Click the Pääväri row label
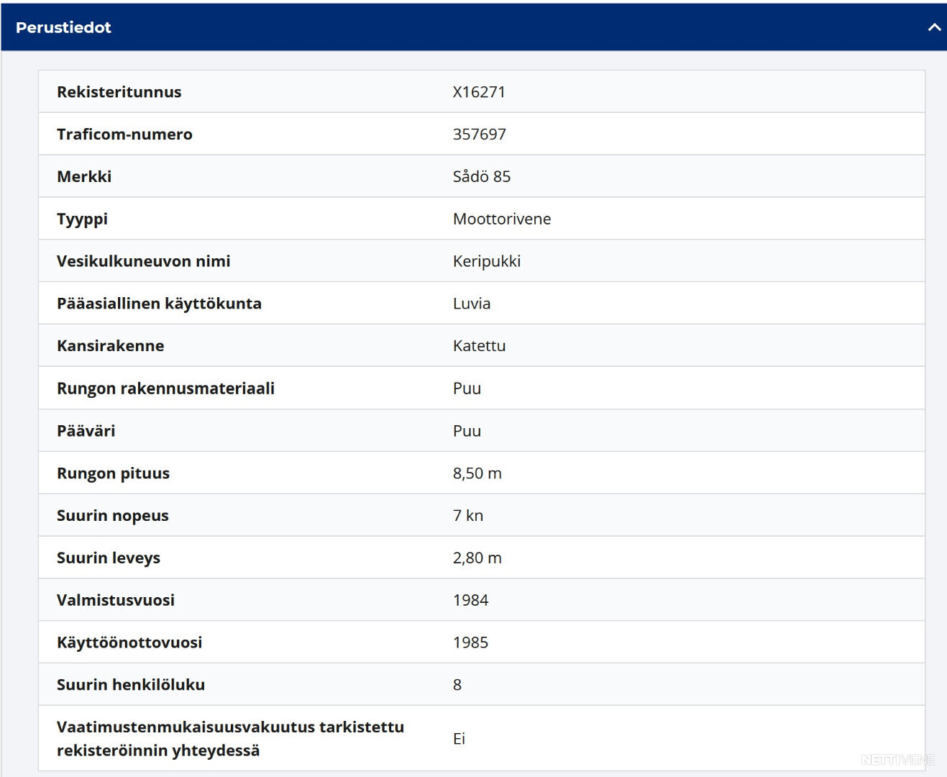This screenshot has height=777, width=947. coord(86,431)
